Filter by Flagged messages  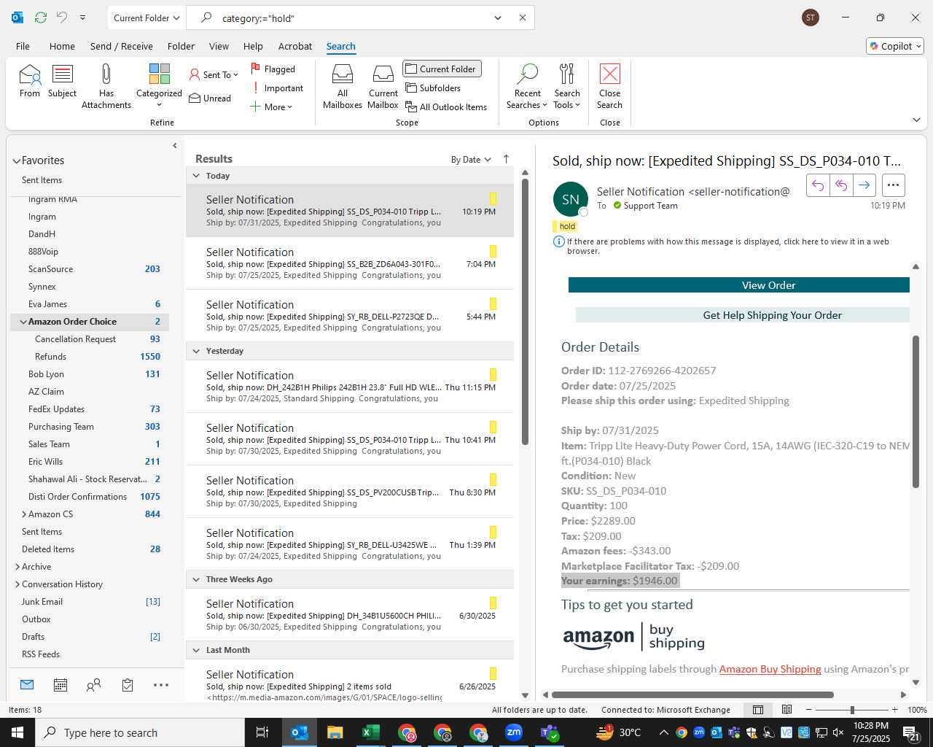[273, 69]
